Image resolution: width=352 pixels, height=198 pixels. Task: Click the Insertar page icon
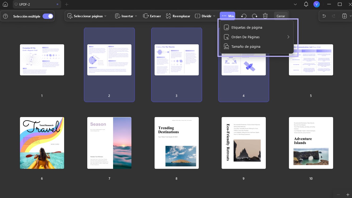click(118, 16)
